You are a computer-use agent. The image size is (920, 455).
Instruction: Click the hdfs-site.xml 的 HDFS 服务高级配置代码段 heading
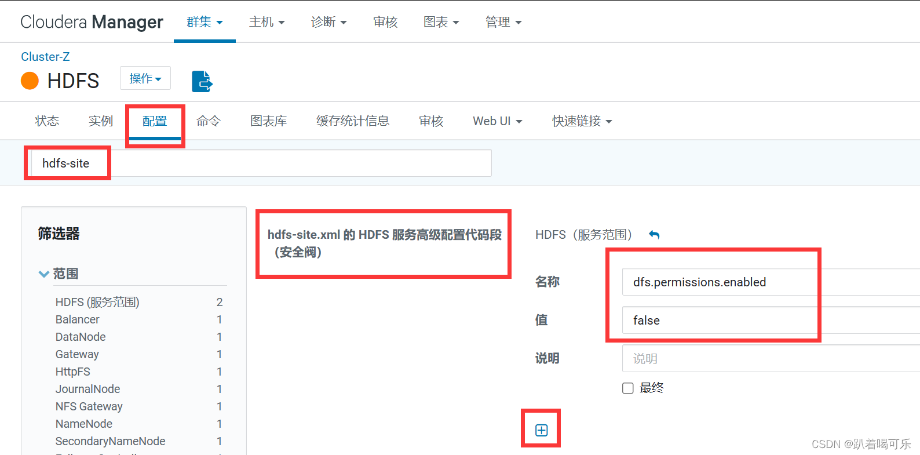[x=385, y=243]
